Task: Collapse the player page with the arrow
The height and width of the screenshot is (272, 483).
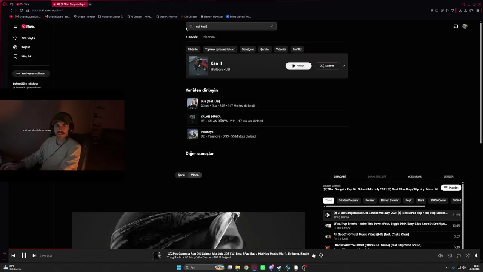Action: click(476, 256)
